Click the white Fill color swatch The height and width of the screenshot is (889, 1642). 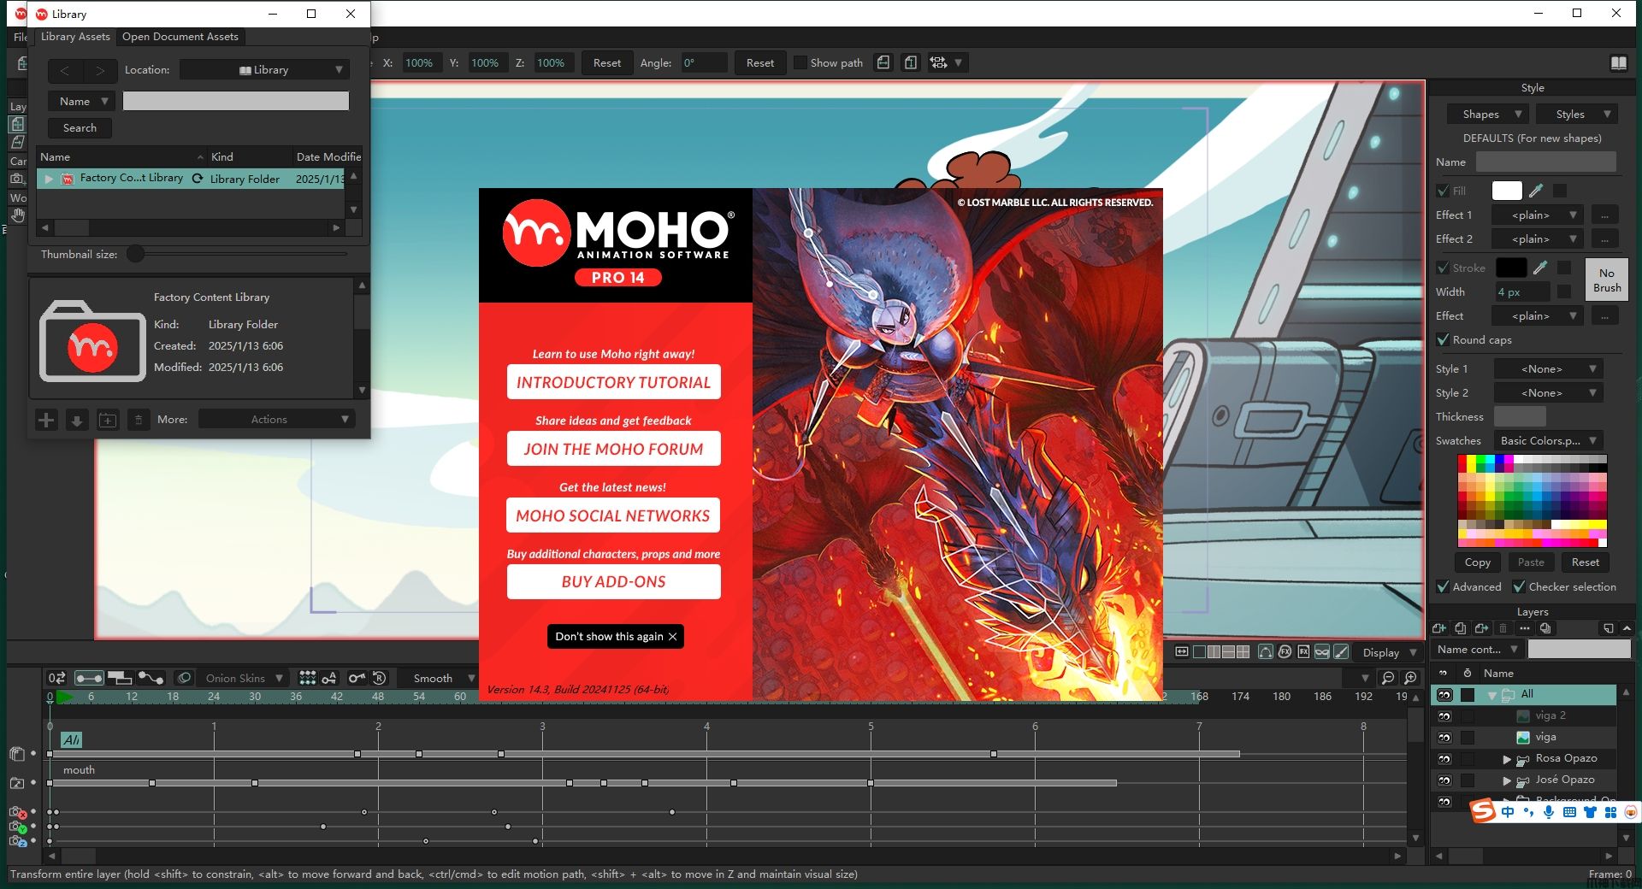click(1506, 191)
